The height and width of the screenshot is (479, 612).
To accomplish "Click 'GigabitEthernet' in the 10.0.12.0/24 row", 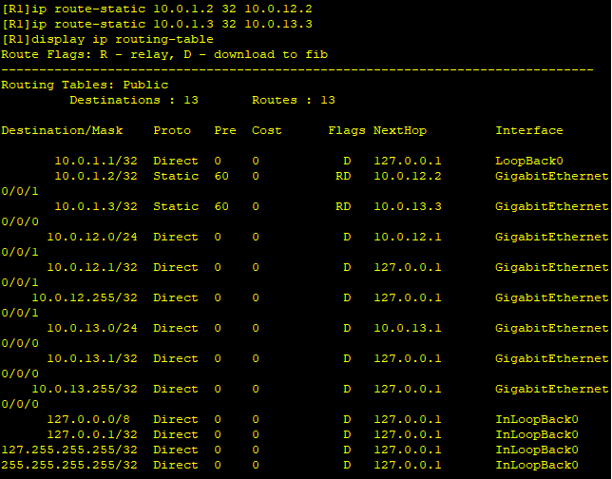I will tap(552, 237).
